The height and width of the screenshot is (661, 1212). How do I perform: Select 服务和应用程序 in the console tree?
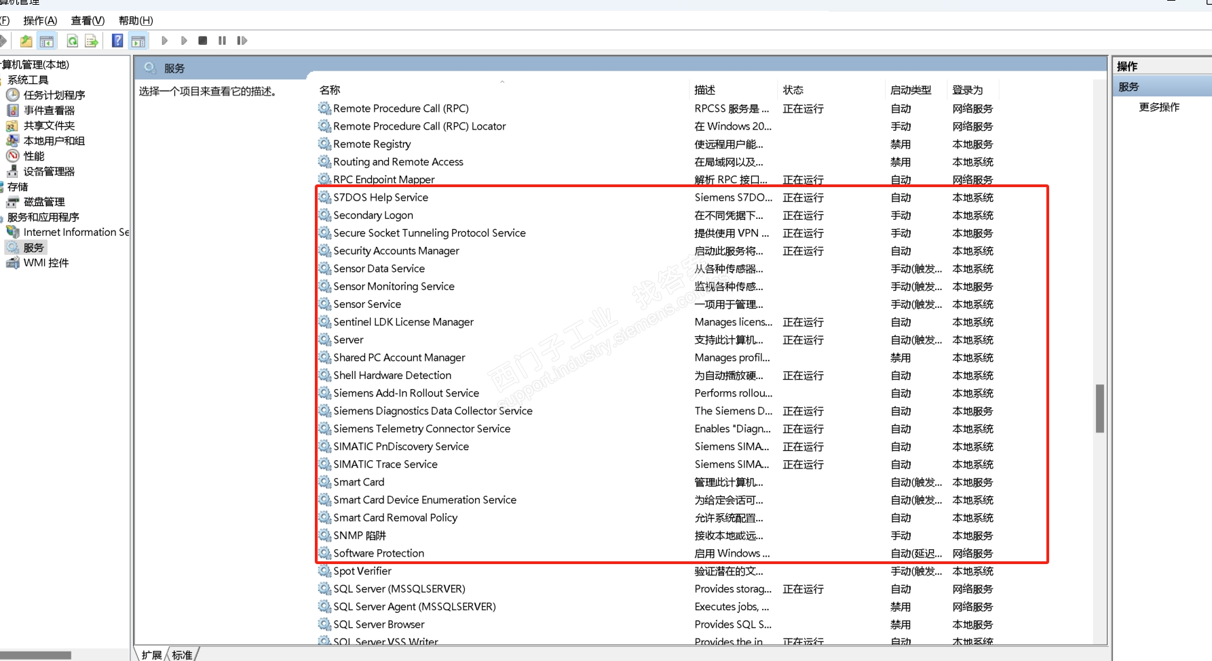point(43,218)
